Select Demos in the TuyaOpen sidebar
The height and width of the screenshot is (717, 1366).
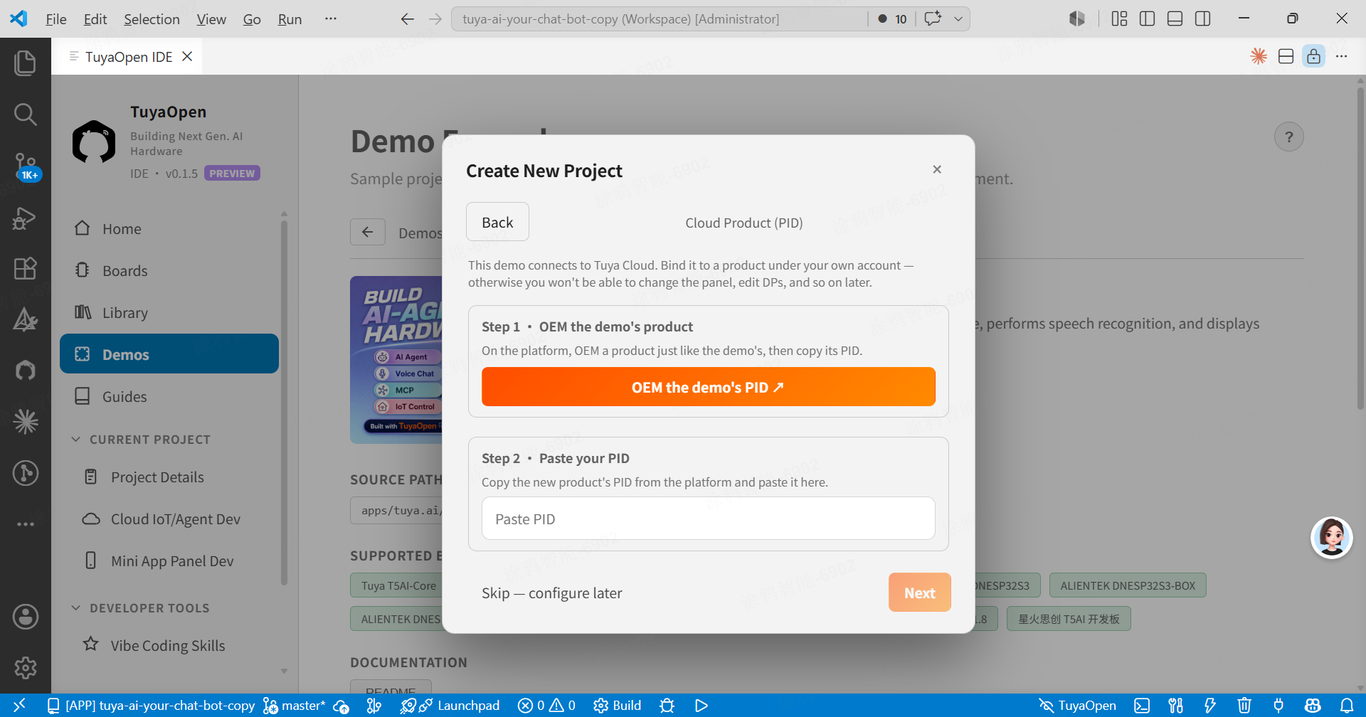169,354
